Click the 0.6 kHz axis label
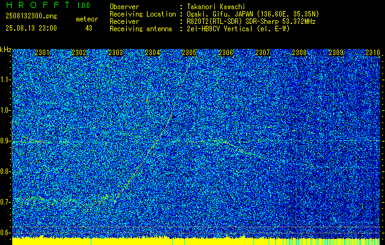 pyautogui.click(x=6, y=233)
